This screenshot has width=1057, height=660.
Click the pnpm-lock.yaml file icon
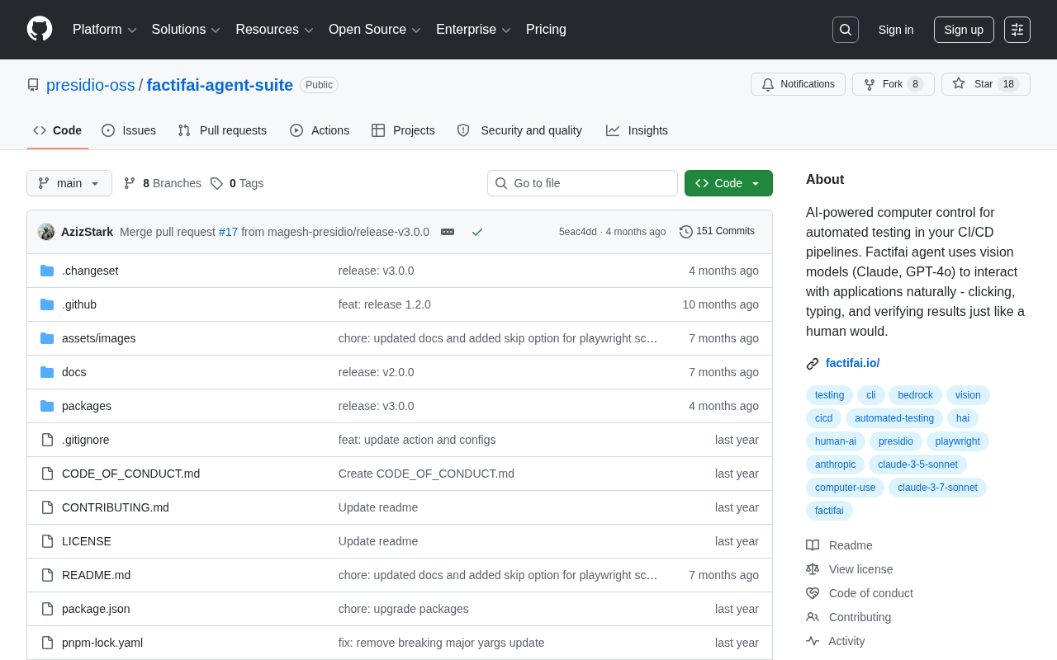tap(47, 643)
